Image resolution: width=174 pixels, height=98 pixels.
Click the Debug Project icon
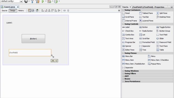49,1
